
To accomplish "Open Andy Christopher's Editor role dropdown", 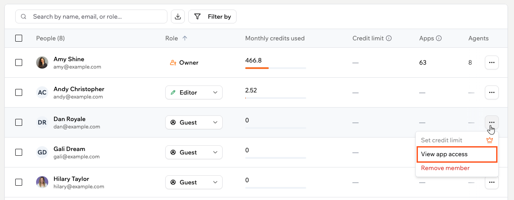I will [x=194, y=92].
